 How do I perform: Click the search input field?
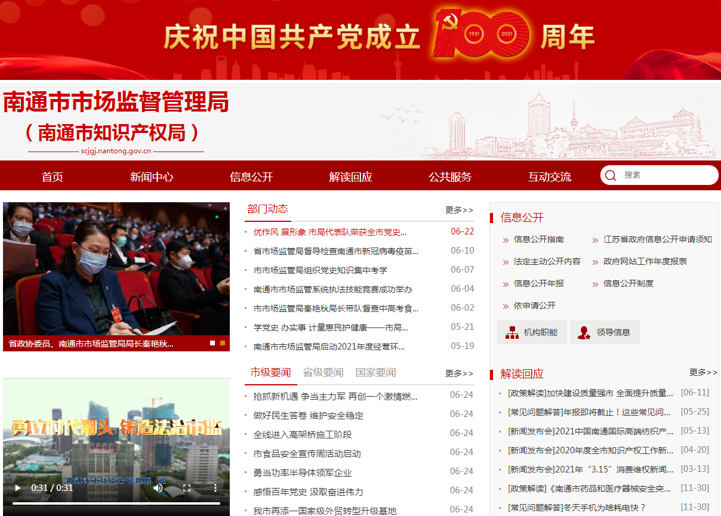pos(668,175)
